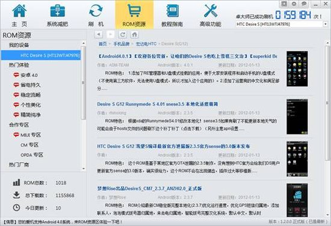The image size is (331, 226).
Task: Click the 今日更新 clock icon
Action: 16,207
